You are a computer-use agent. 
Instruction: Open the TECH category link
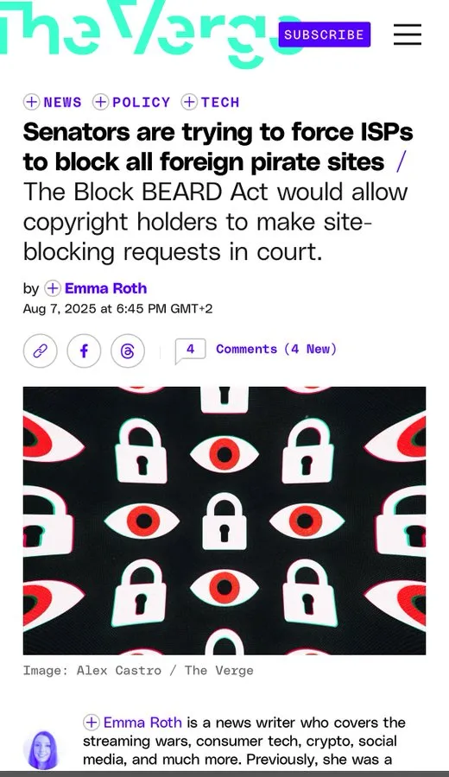[220, 103]
